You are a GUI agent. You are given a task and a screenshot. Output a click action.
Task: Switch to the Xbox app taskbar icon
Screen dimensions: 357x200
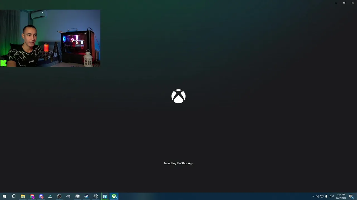(114, 196)
